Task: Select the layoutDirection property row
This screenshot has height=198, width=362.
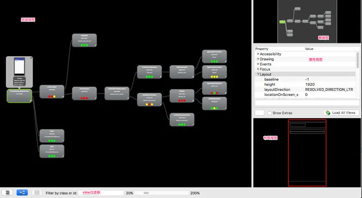Action: click(x=305, y=89)
